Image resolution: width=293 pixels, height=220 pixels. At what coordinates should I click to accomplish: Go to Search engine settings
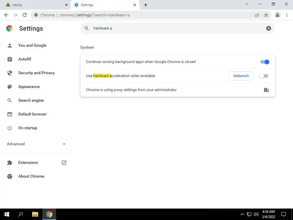pyautogui.click(x=31, y=101)
